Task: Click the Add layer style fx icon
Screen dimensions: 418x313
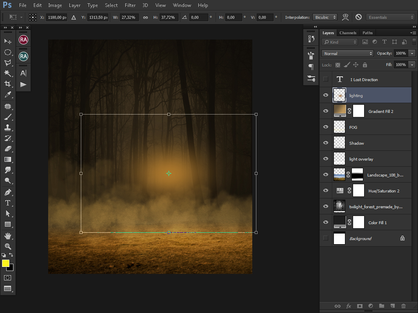Action: tap(349, 306)
